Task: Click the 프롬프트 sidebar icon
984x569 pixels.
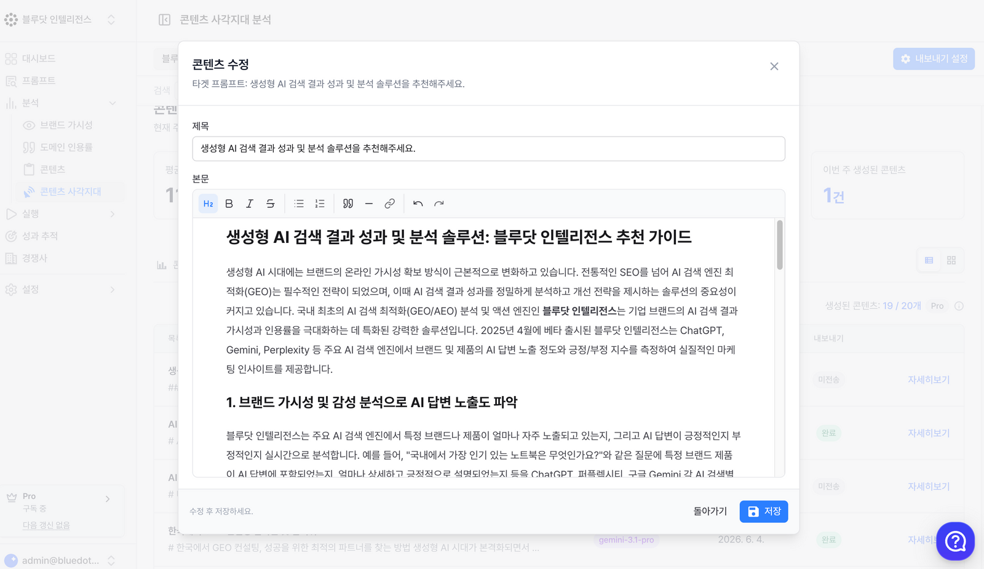Action: coord(11,81)
